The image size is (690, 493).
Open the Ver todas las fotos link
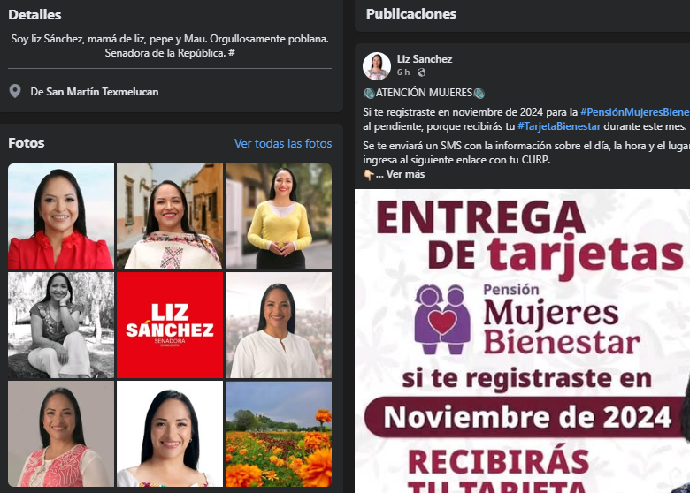pyautogui.click(x=283, y=143)
